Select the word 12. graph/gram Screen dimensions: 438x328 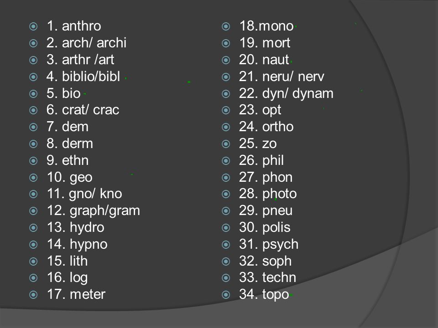tap(94, 211)
